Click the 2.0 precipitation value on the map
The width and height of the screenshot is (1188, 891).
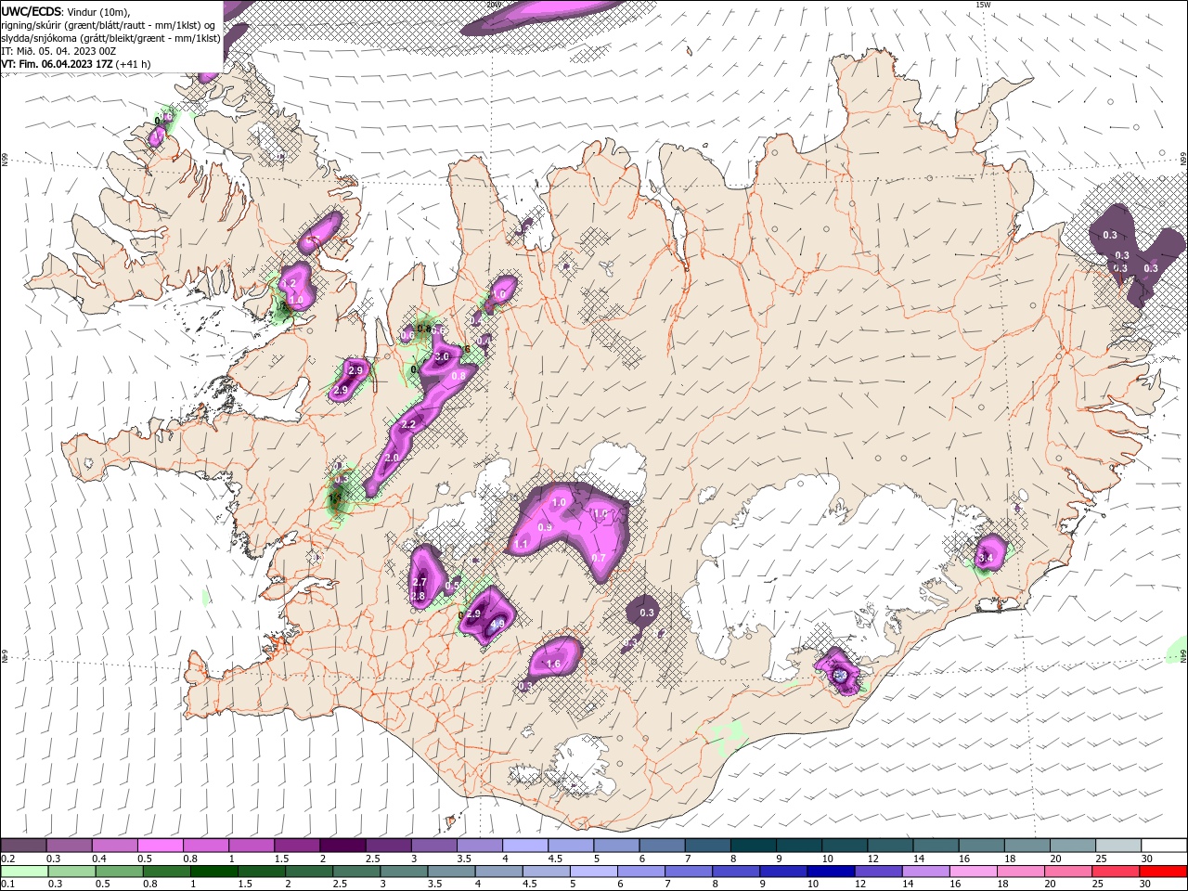coord(392,458)
